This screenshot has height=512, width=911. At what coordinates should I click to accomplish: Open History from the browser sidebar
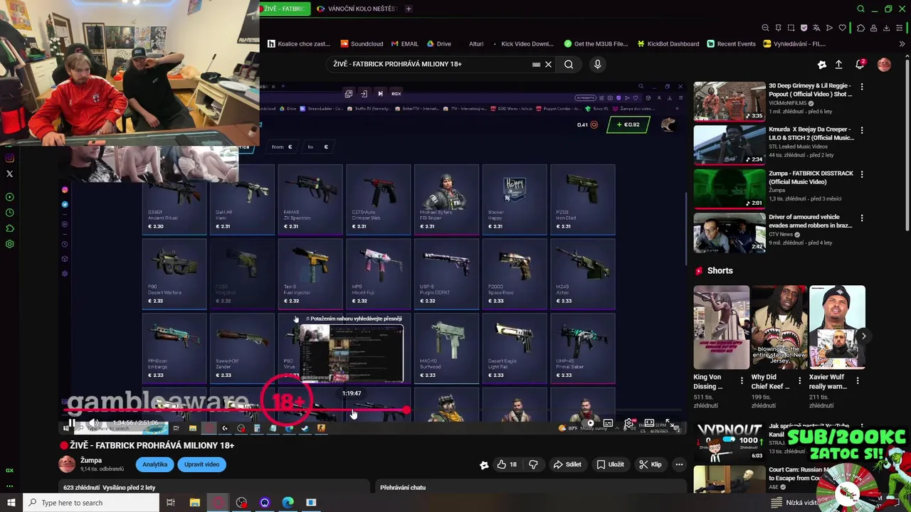[10, 213]
